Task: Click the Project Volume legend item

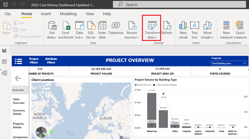Action: coord(143,85)
